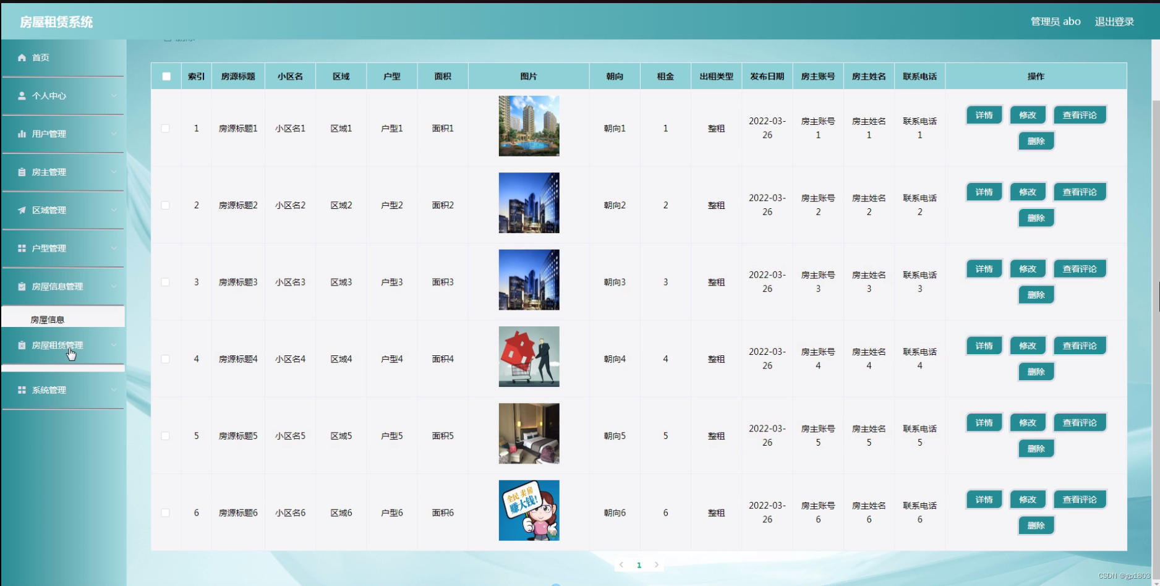Open the 房屋信息 submenu item
1160x586 pixels.
click(x=48, y=318)
